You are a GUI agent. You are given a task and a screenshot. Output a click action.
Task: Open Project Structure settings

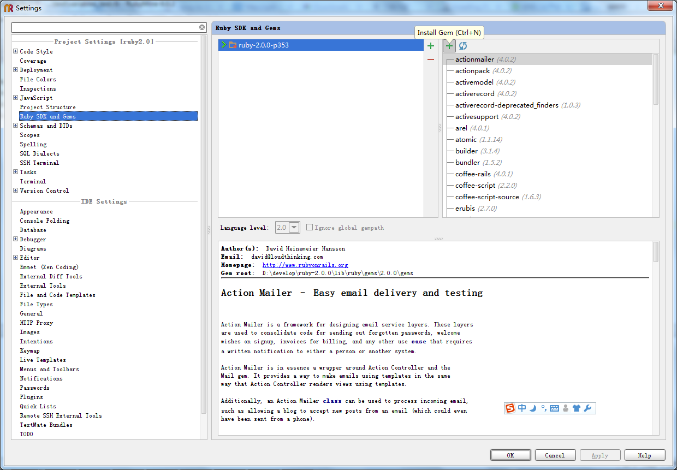[x=48, y=107]
